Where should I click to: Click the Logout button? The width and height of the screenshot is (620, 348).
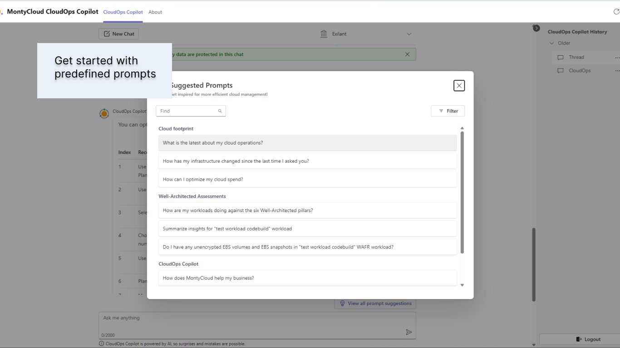tap(588, 339)
